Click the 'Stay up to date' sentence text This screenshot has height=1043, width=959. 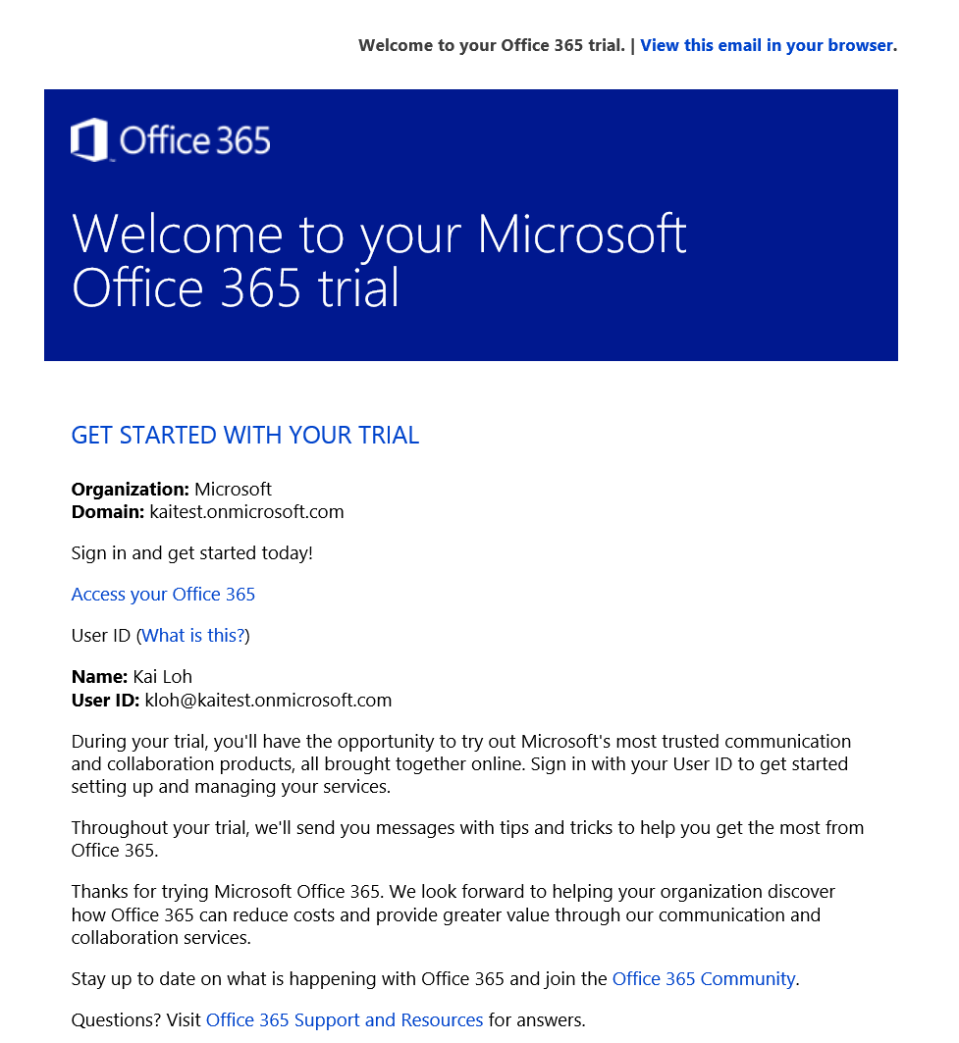[340, 978]
